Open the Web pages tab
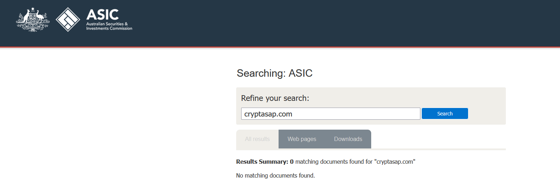The height and width of the screenshot is (190, 560). [302, 139]
